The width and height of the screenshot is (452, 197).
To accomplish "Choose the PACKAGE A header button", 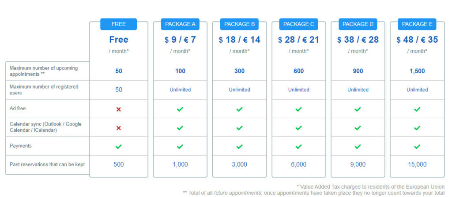I will (x=180, y=24).
